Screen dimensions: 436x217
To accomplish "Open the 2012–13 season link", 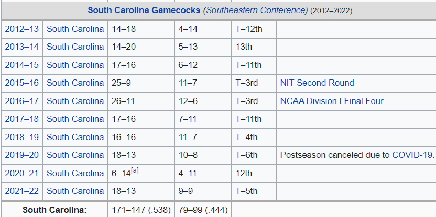I will (21, 29).
